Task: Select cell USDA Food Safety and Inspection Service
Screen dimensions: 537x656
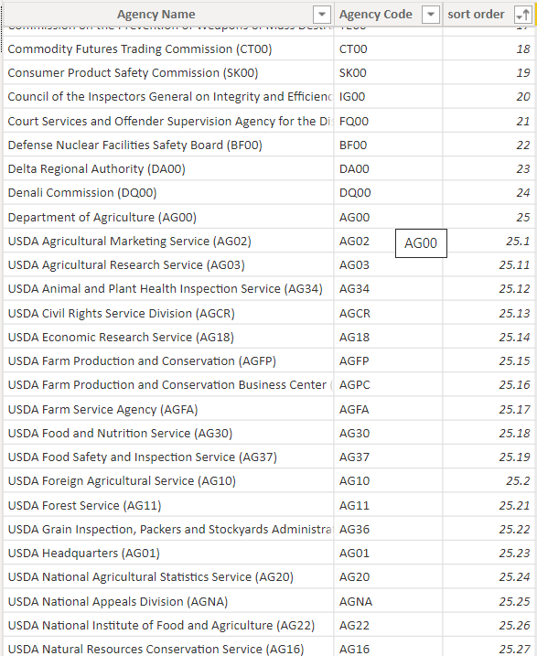Action: pyautogui.click(x=168, y=457)
